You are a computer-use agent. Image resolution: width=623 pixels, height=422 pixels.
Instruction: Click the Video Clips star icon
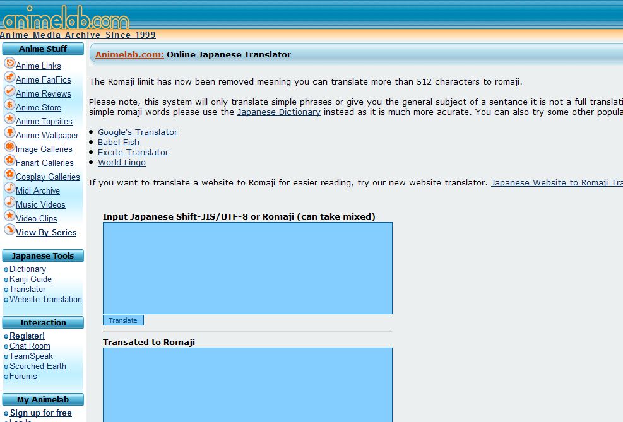9,216
